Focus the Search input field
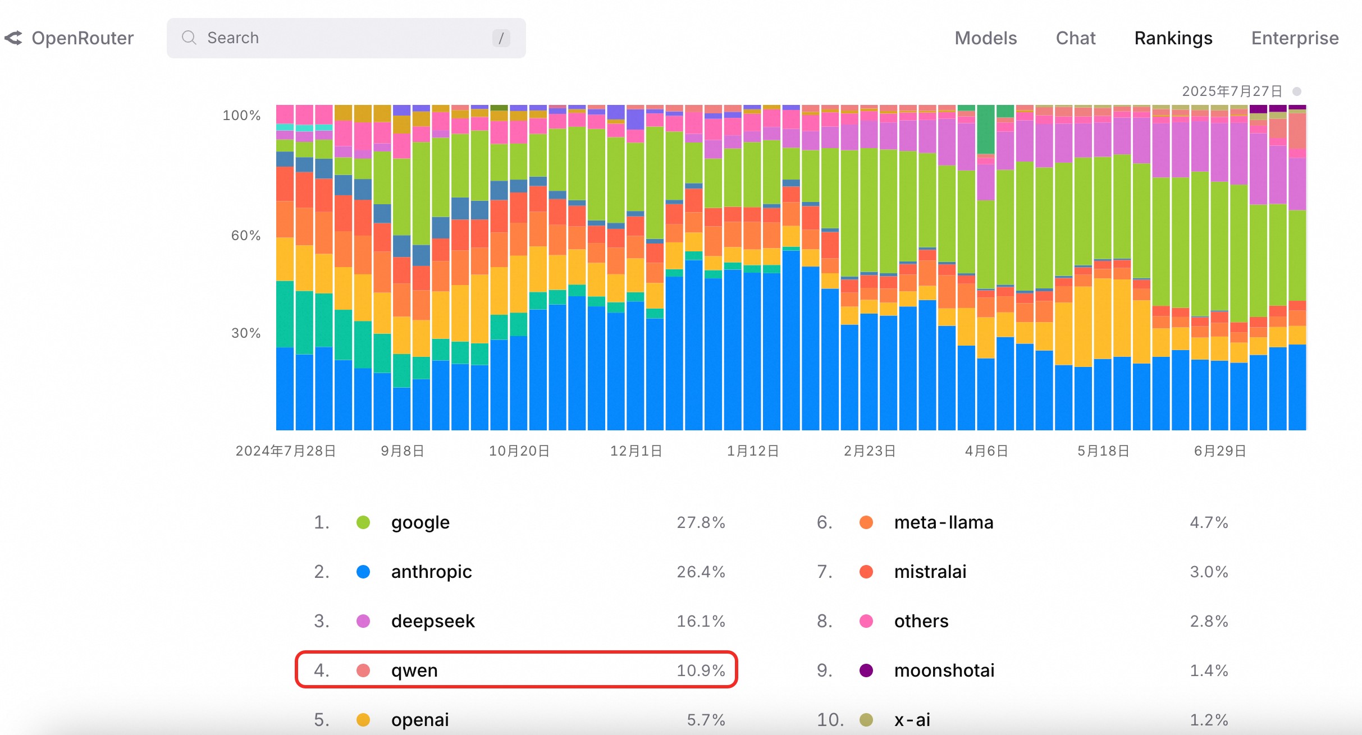The image size is (1362, 735). (346, 38)
